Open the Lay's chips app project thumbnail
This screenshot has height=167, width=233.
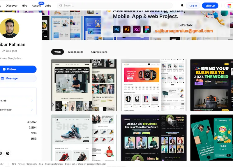[x=211, y=138]
